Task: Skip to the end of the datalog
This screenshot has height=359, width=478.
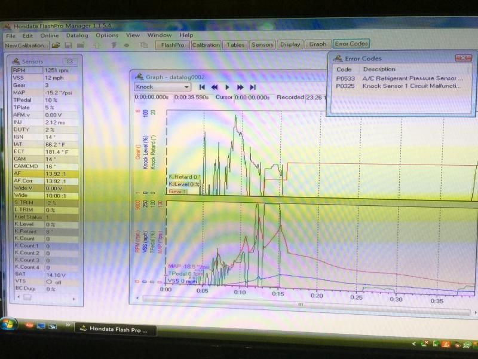Action: point(253,87)
